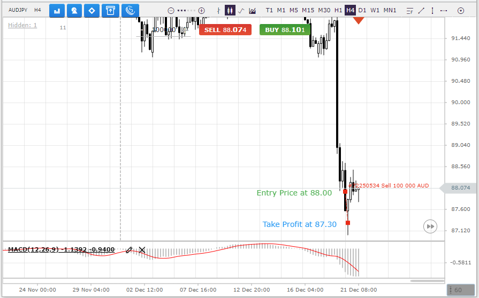Select the vertical line drawing tool
Image resolution: width=479 pixels, height=298 pixels.
point(432,11)
